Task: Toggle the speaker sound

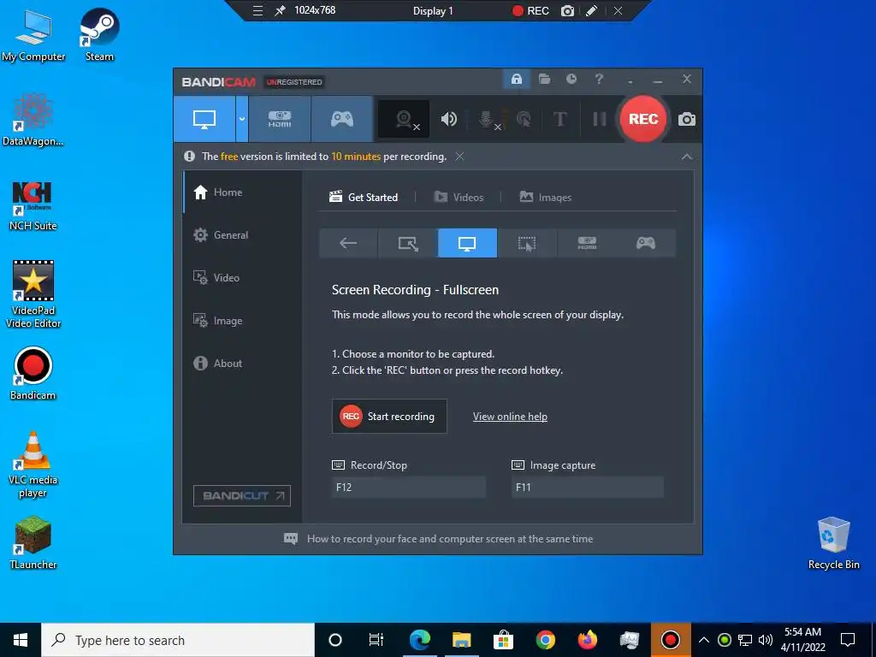Action: pyautogui.click(x=448, y=119)
